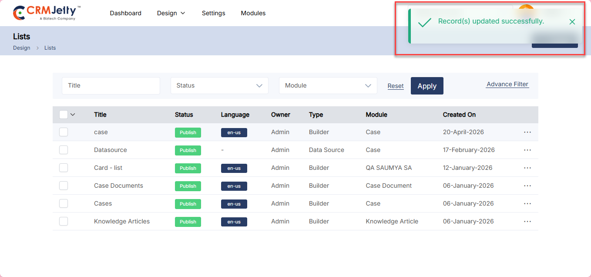Click the CRMJetty logo

coord(47,13)
